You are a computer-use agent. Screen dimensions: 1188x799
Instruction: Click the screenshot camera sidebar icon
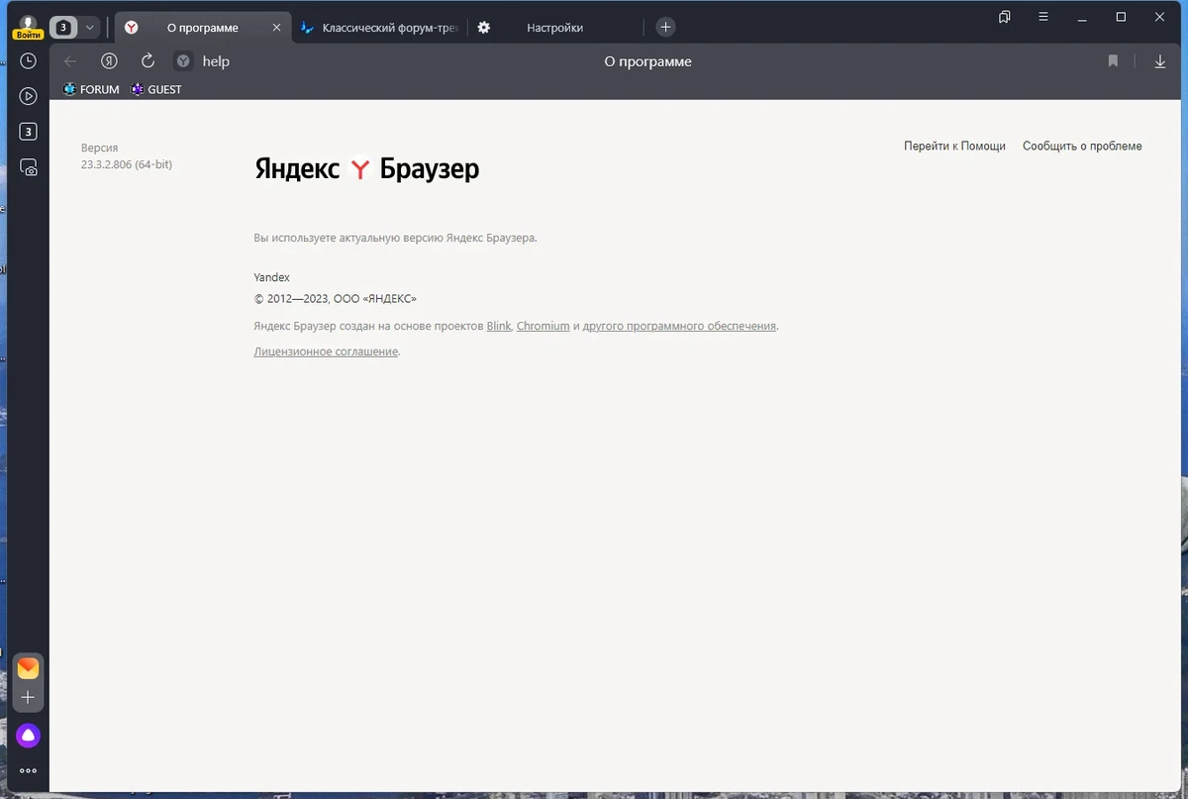(29, 167)
